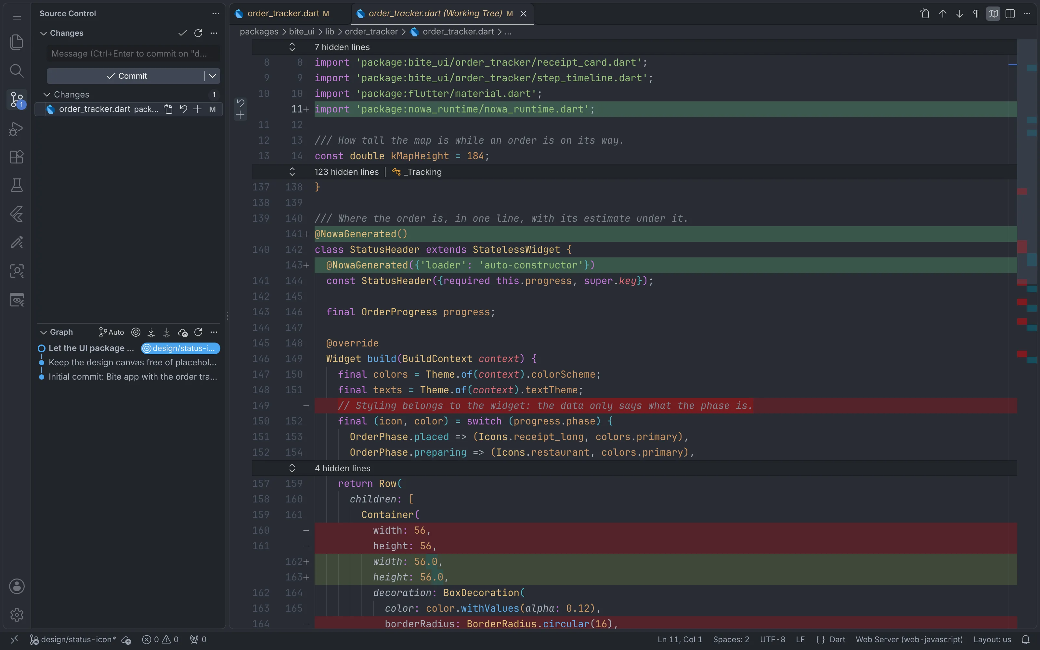Commit all changes with checkmark icon
This screenshot has width=1040, height=650.
182,33
